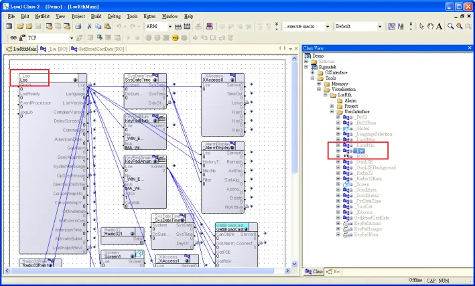Viewport: 475px width, 286px height.
Task: Expand the Project folder under LseRtk
Action: pyautogui.click(x=332, y=106)
